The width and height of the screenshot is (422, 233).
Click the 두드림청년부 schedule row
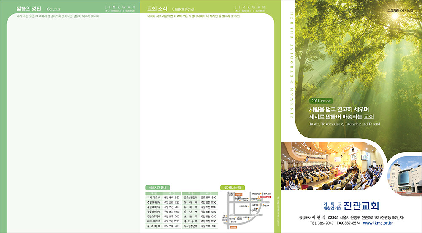(x=200, y=226)
